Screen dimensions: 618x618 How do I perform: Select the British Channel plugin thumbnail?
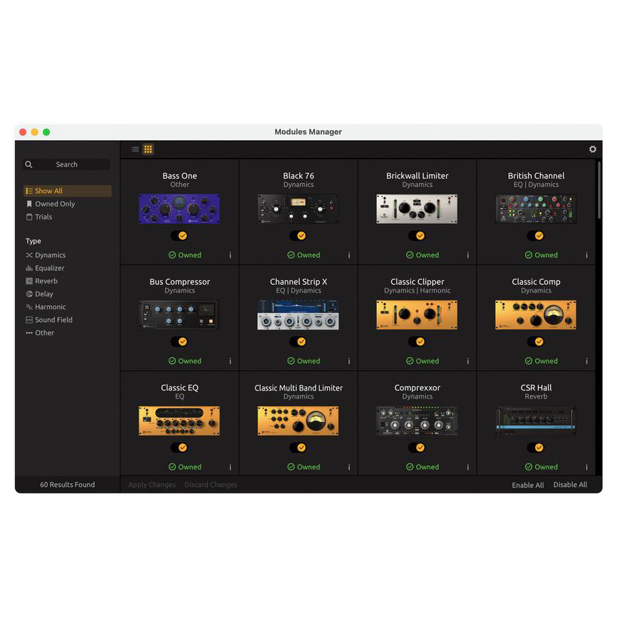(536, 209)
